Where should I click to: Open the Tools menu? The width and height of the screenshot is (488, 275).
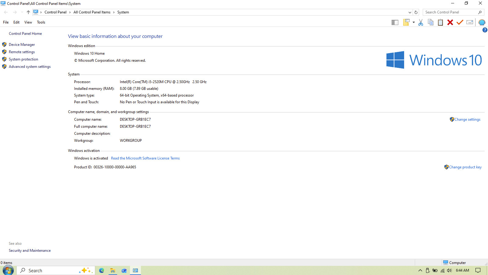click(x=41, y=22)
